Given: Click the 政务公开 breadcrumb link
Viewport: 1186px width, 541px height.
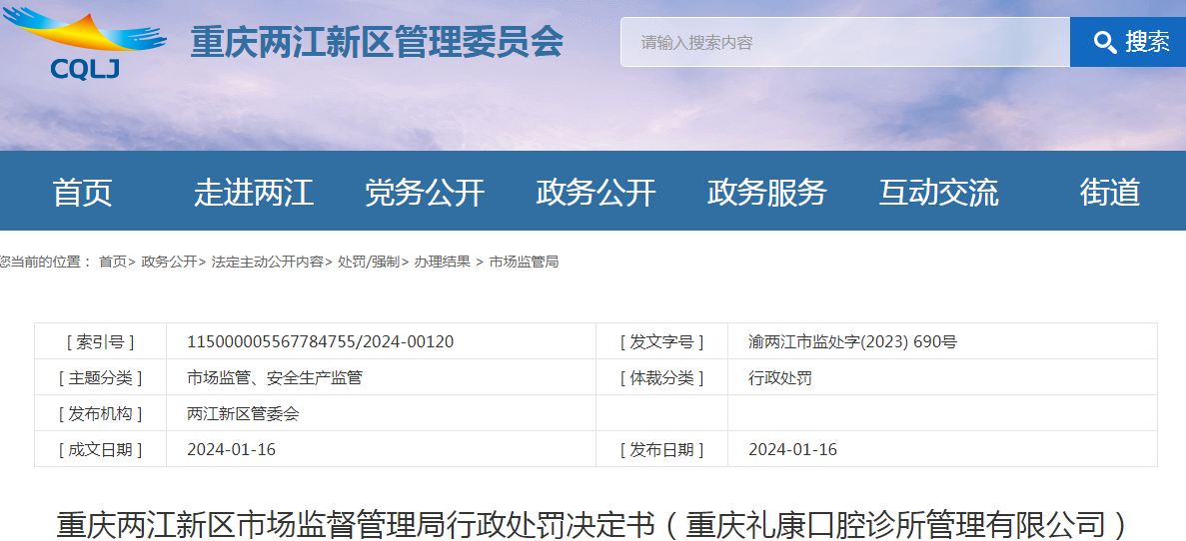Looking at the screenshot, I should (168, 262).
